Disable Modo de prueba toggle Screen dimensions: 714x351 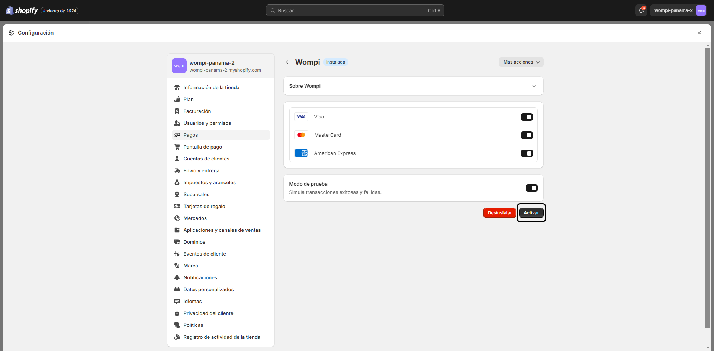531,188
